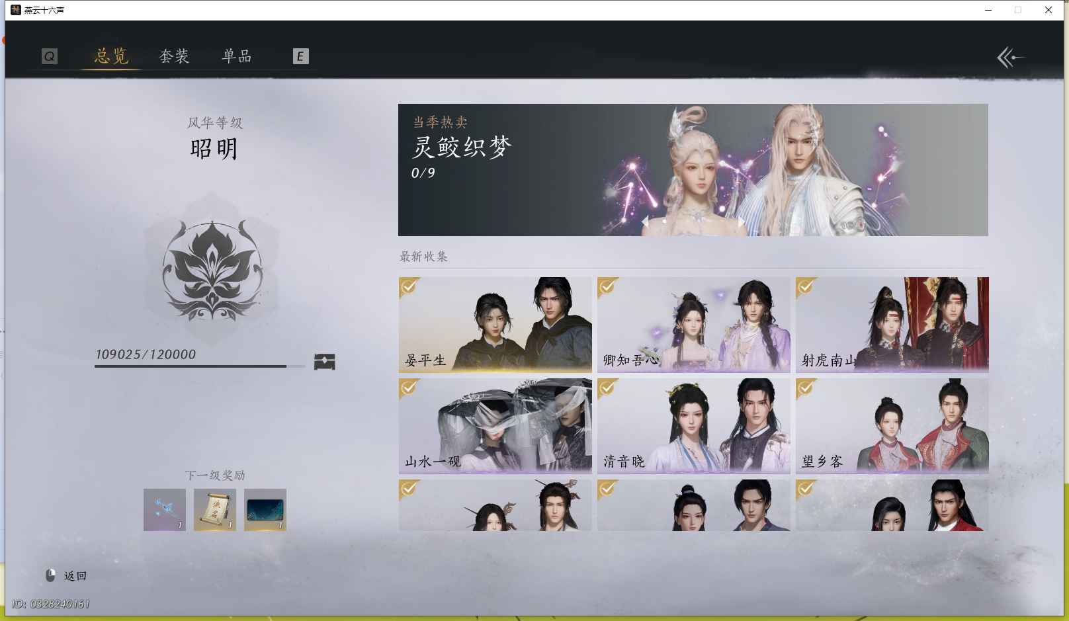
Task: Click the back arrow icon at top right
Action: (1011, 58)
